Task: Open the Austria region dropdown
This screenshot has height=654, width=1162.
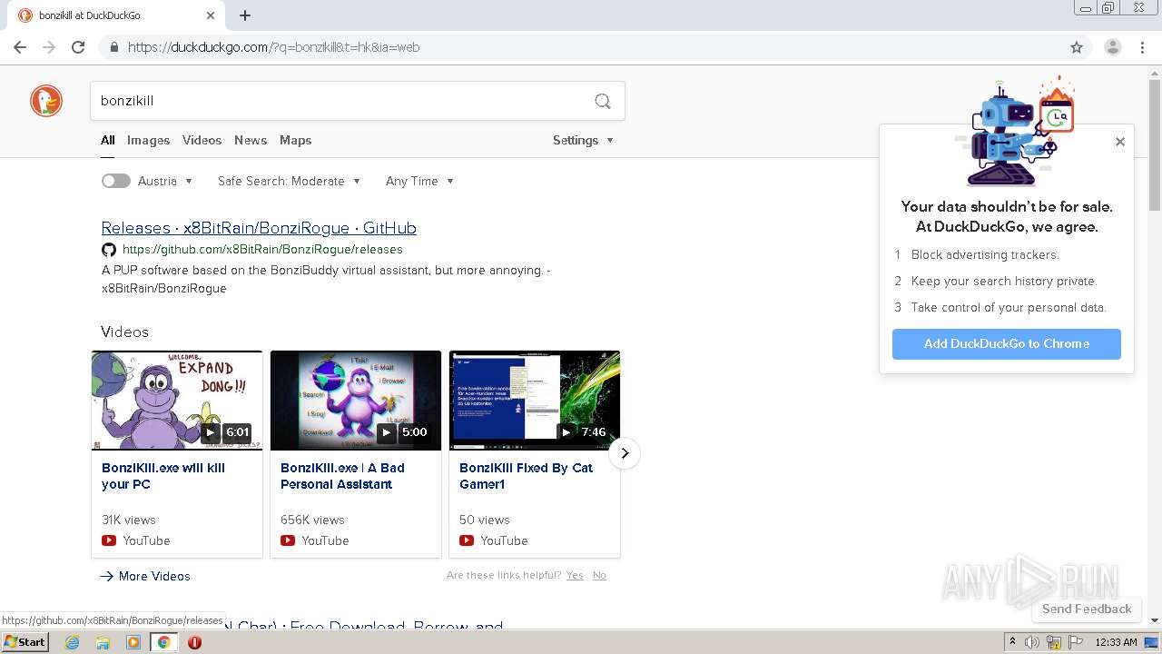Action: click(x=166, y=181)
